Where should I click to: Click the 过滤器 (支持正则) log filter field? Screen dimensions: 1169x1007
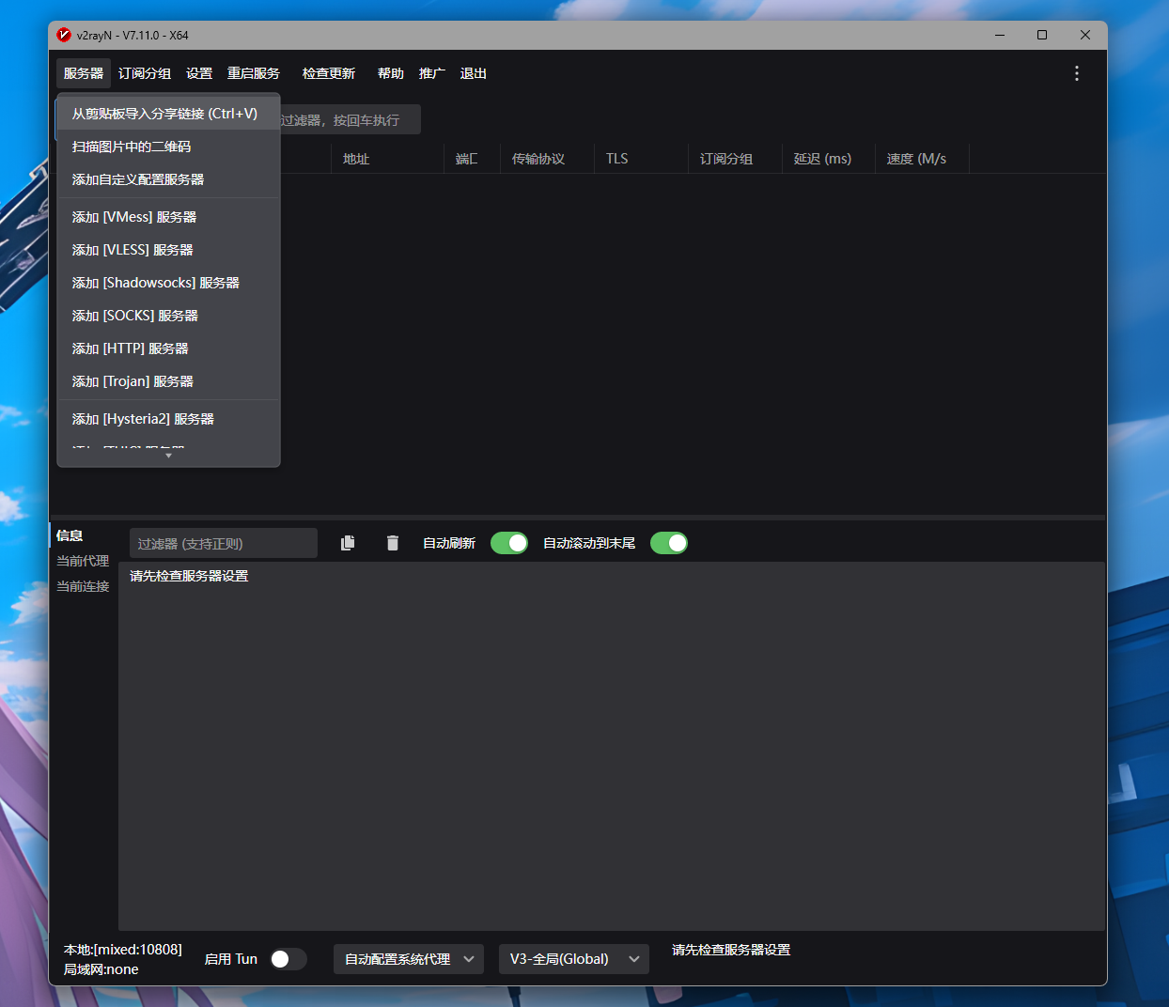point(224,543)
